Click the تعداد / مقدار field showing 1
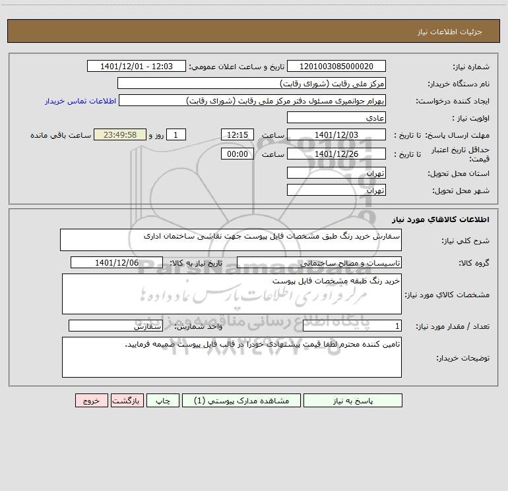 352,326
